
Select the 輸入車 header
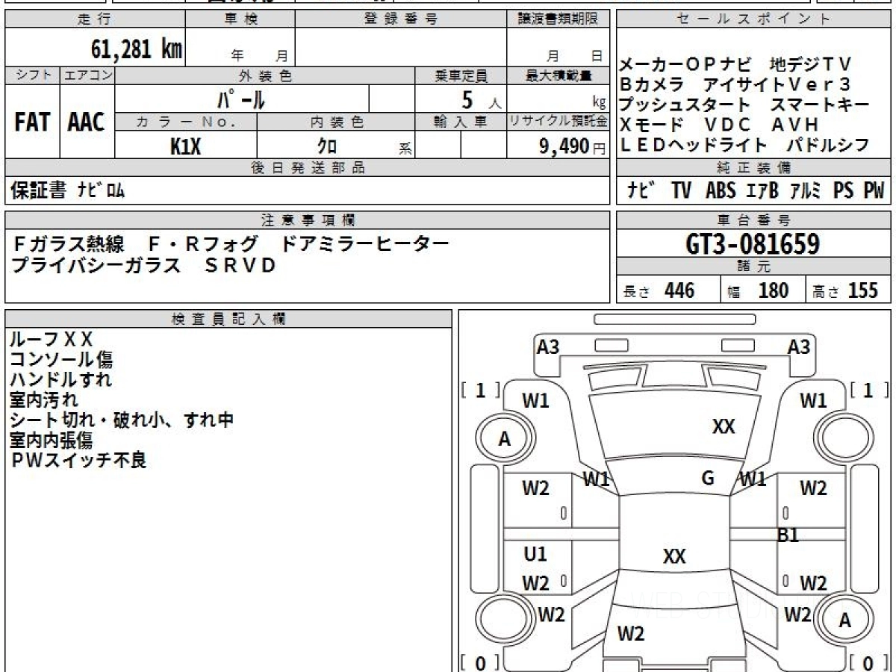click(x=461, y=122)
